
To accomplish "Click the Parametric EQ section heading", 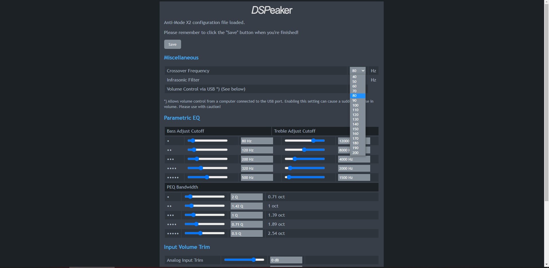I will click(182, 118).
